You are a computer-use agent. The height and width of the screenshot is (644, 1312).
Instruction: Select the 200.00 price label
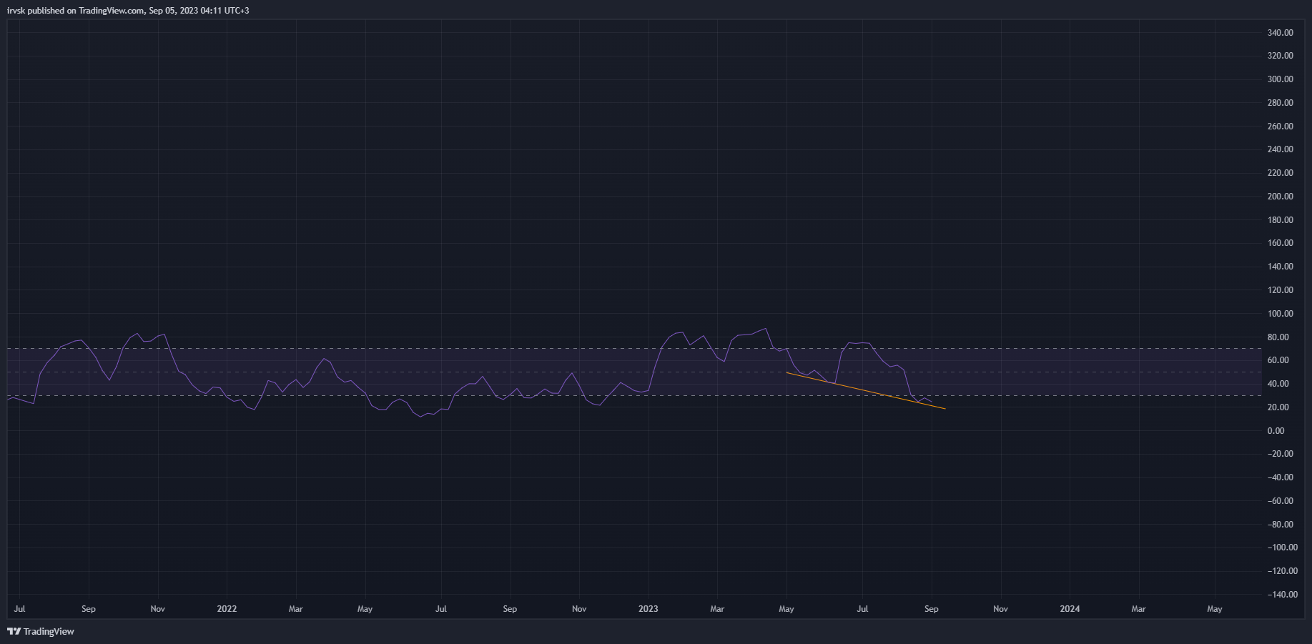click(x=1280, y=197)
